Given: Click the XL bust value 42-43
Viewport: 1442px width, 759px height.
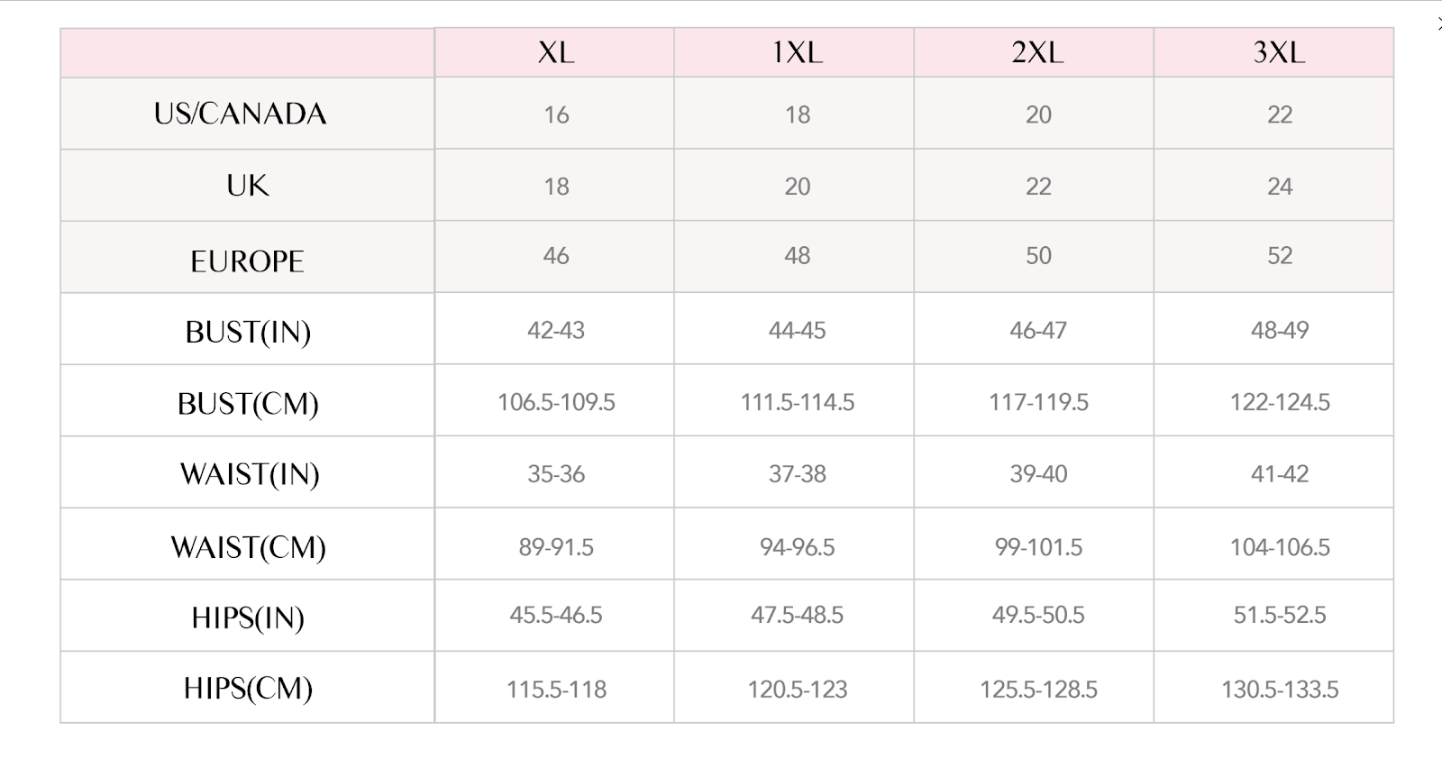Looking at the screenshot, I should [x=555, y=330].
